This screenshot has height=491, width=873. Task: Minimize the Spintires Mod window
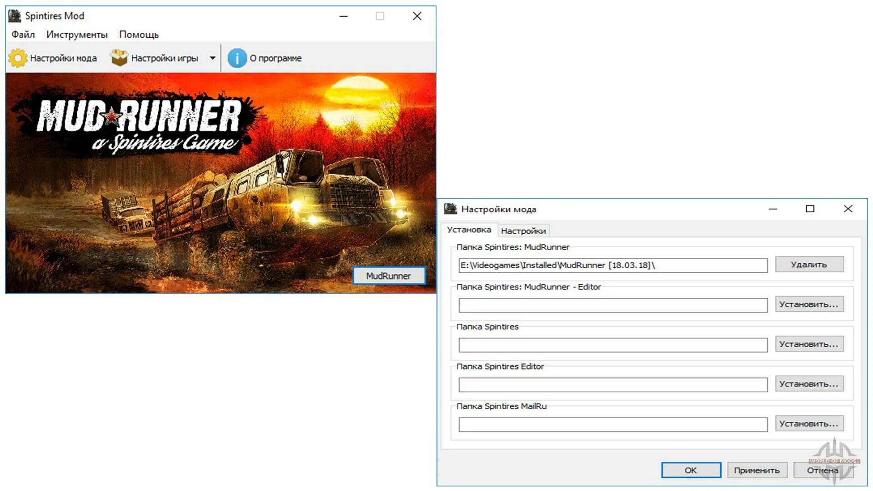pyautogui.click(x=344, y=16)
